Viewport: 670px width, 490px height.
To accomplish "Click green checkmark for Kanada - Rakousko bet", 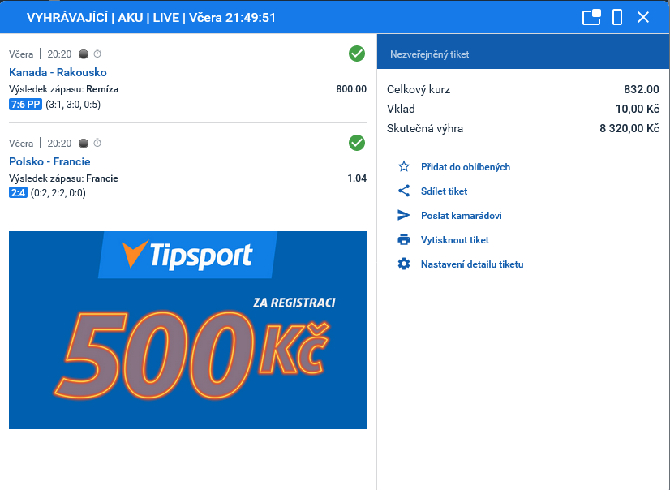I will point(357,54).
